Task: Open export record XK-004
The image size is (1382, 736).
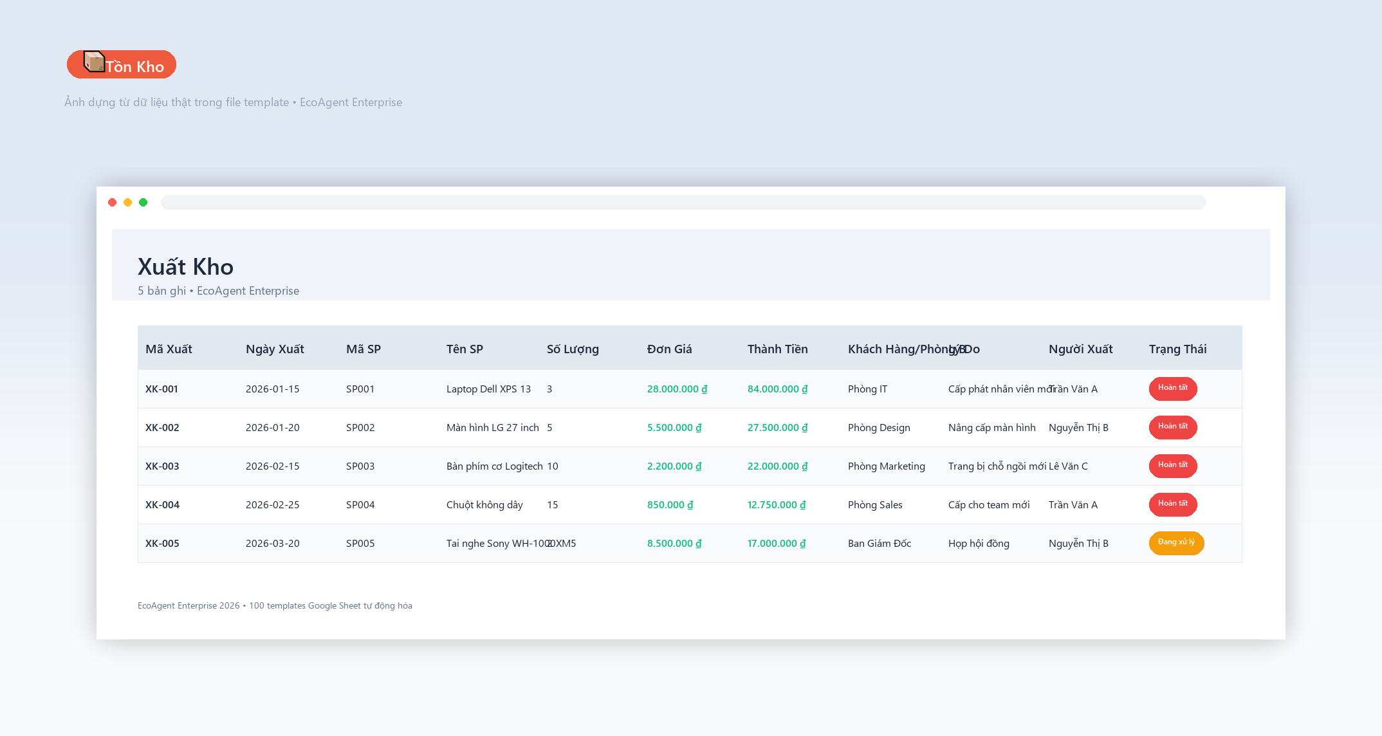Action: tap(162, 505)
